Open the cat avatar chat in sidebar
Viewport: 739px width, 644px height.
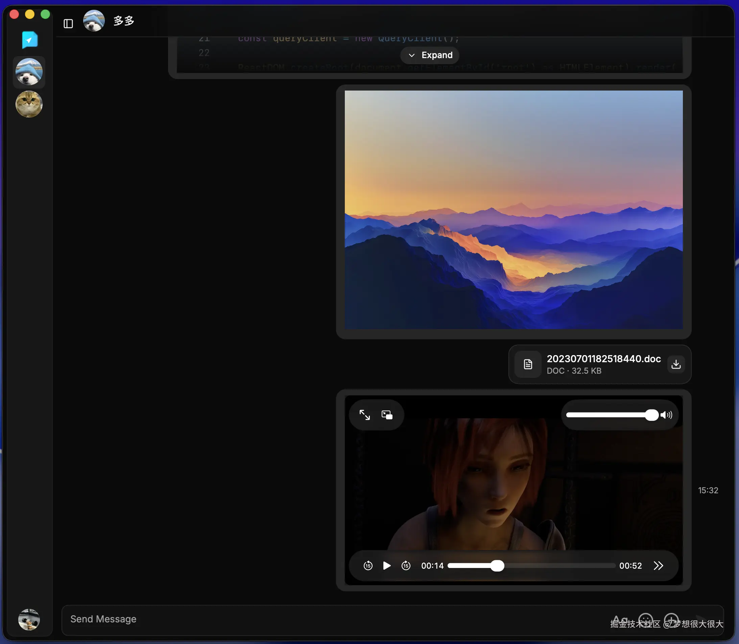click(29, 104)
